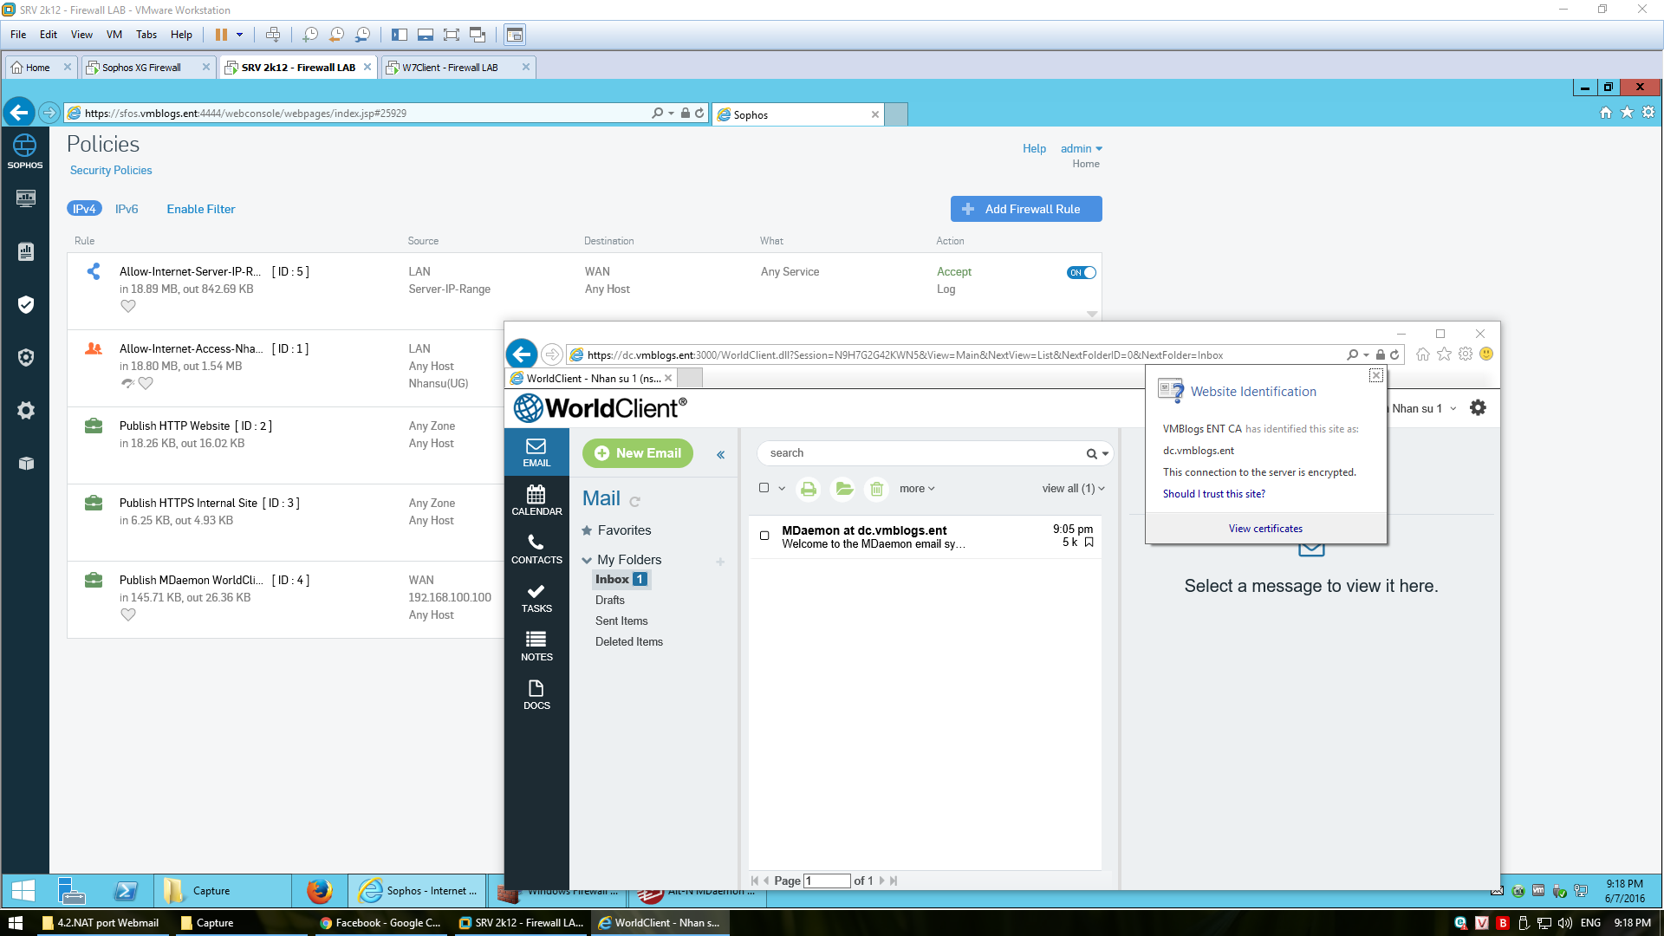The width and height of the screenshot is (1664, 936).
Task: Open the VM menu in VMware
Action: [x=114, y=35]
